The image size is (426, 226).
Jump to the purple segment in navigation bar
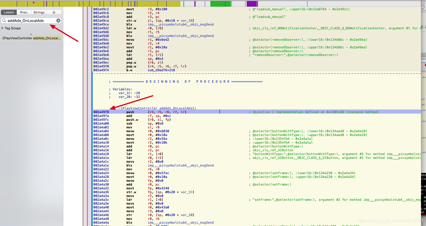point(252,4)
